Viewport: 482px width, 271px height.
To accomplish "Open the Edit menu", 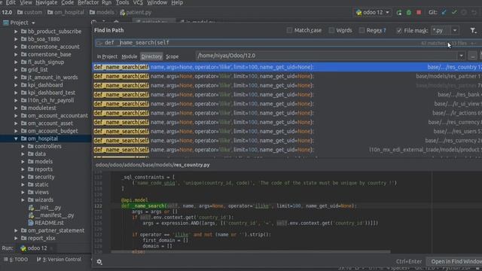I will (x=10, y=2).
